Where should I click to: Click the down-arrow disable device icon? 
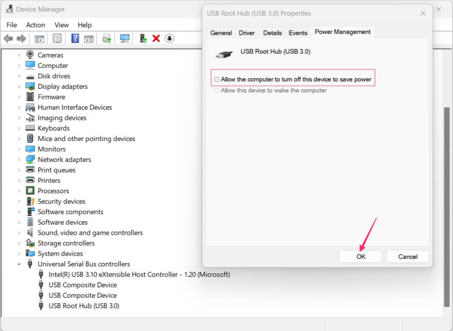(x=170, y=38)
